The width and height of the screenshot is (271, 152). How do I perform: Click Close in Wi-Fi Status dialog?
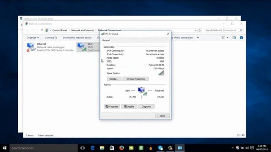tap(162, 116)
